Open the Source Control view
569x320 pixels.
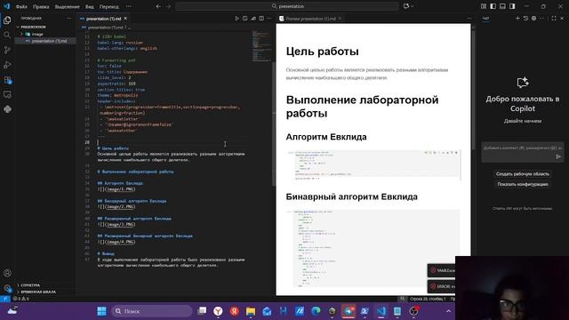7,50
